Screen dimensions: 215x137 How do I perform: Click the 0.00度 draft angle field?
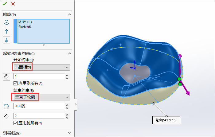(x=39, y=106)
